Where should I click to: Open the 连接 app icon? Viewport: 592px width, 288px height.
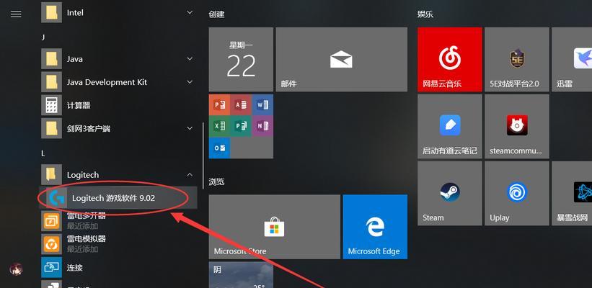click(x=51, y=267)
